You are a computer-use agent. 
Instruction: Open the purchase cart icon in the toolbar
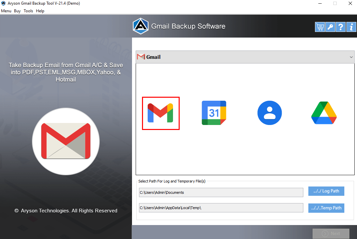coord(320,27)
